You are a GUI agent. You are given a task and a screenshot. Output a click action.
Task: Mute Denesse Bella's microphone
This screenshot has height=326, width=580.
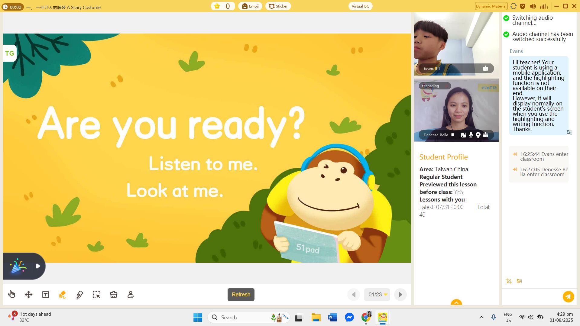[471, 135]
